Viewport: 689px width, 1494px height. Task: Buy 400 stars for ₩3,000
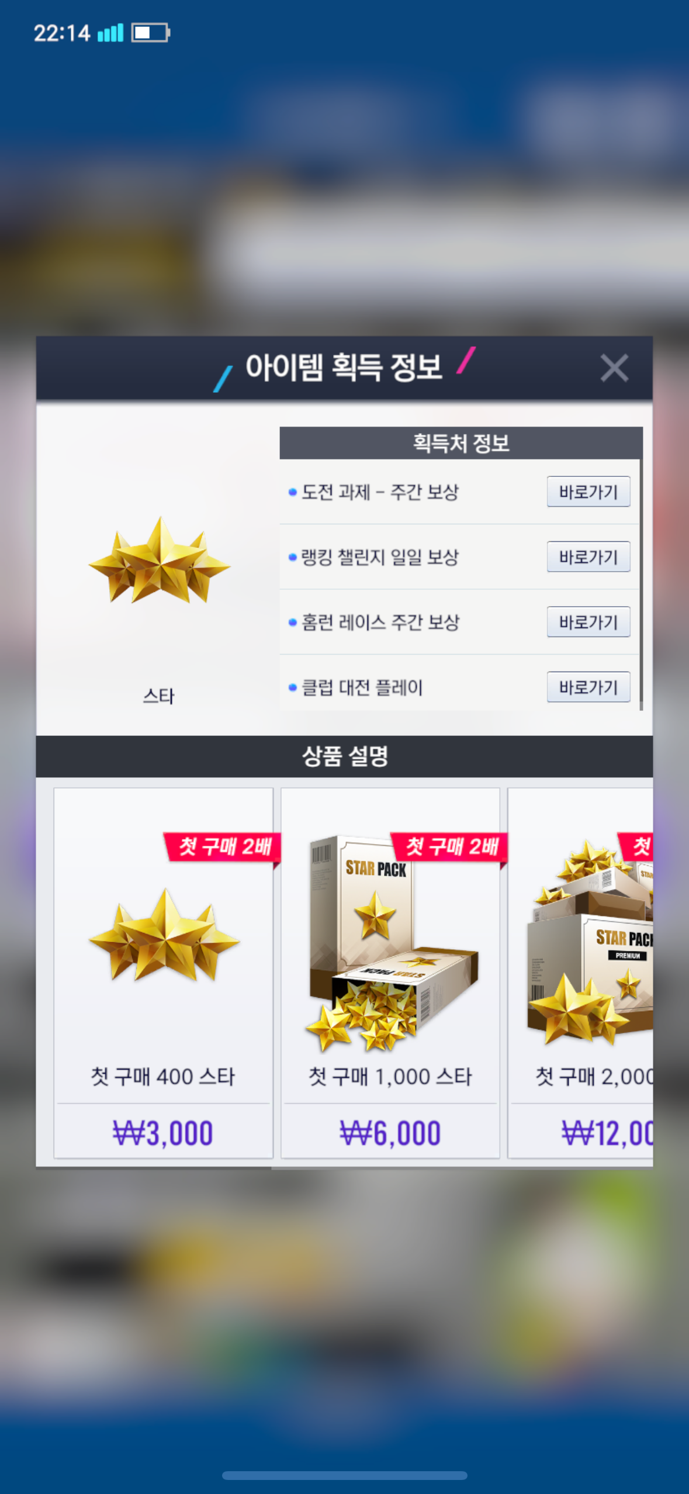[163, 1133]
